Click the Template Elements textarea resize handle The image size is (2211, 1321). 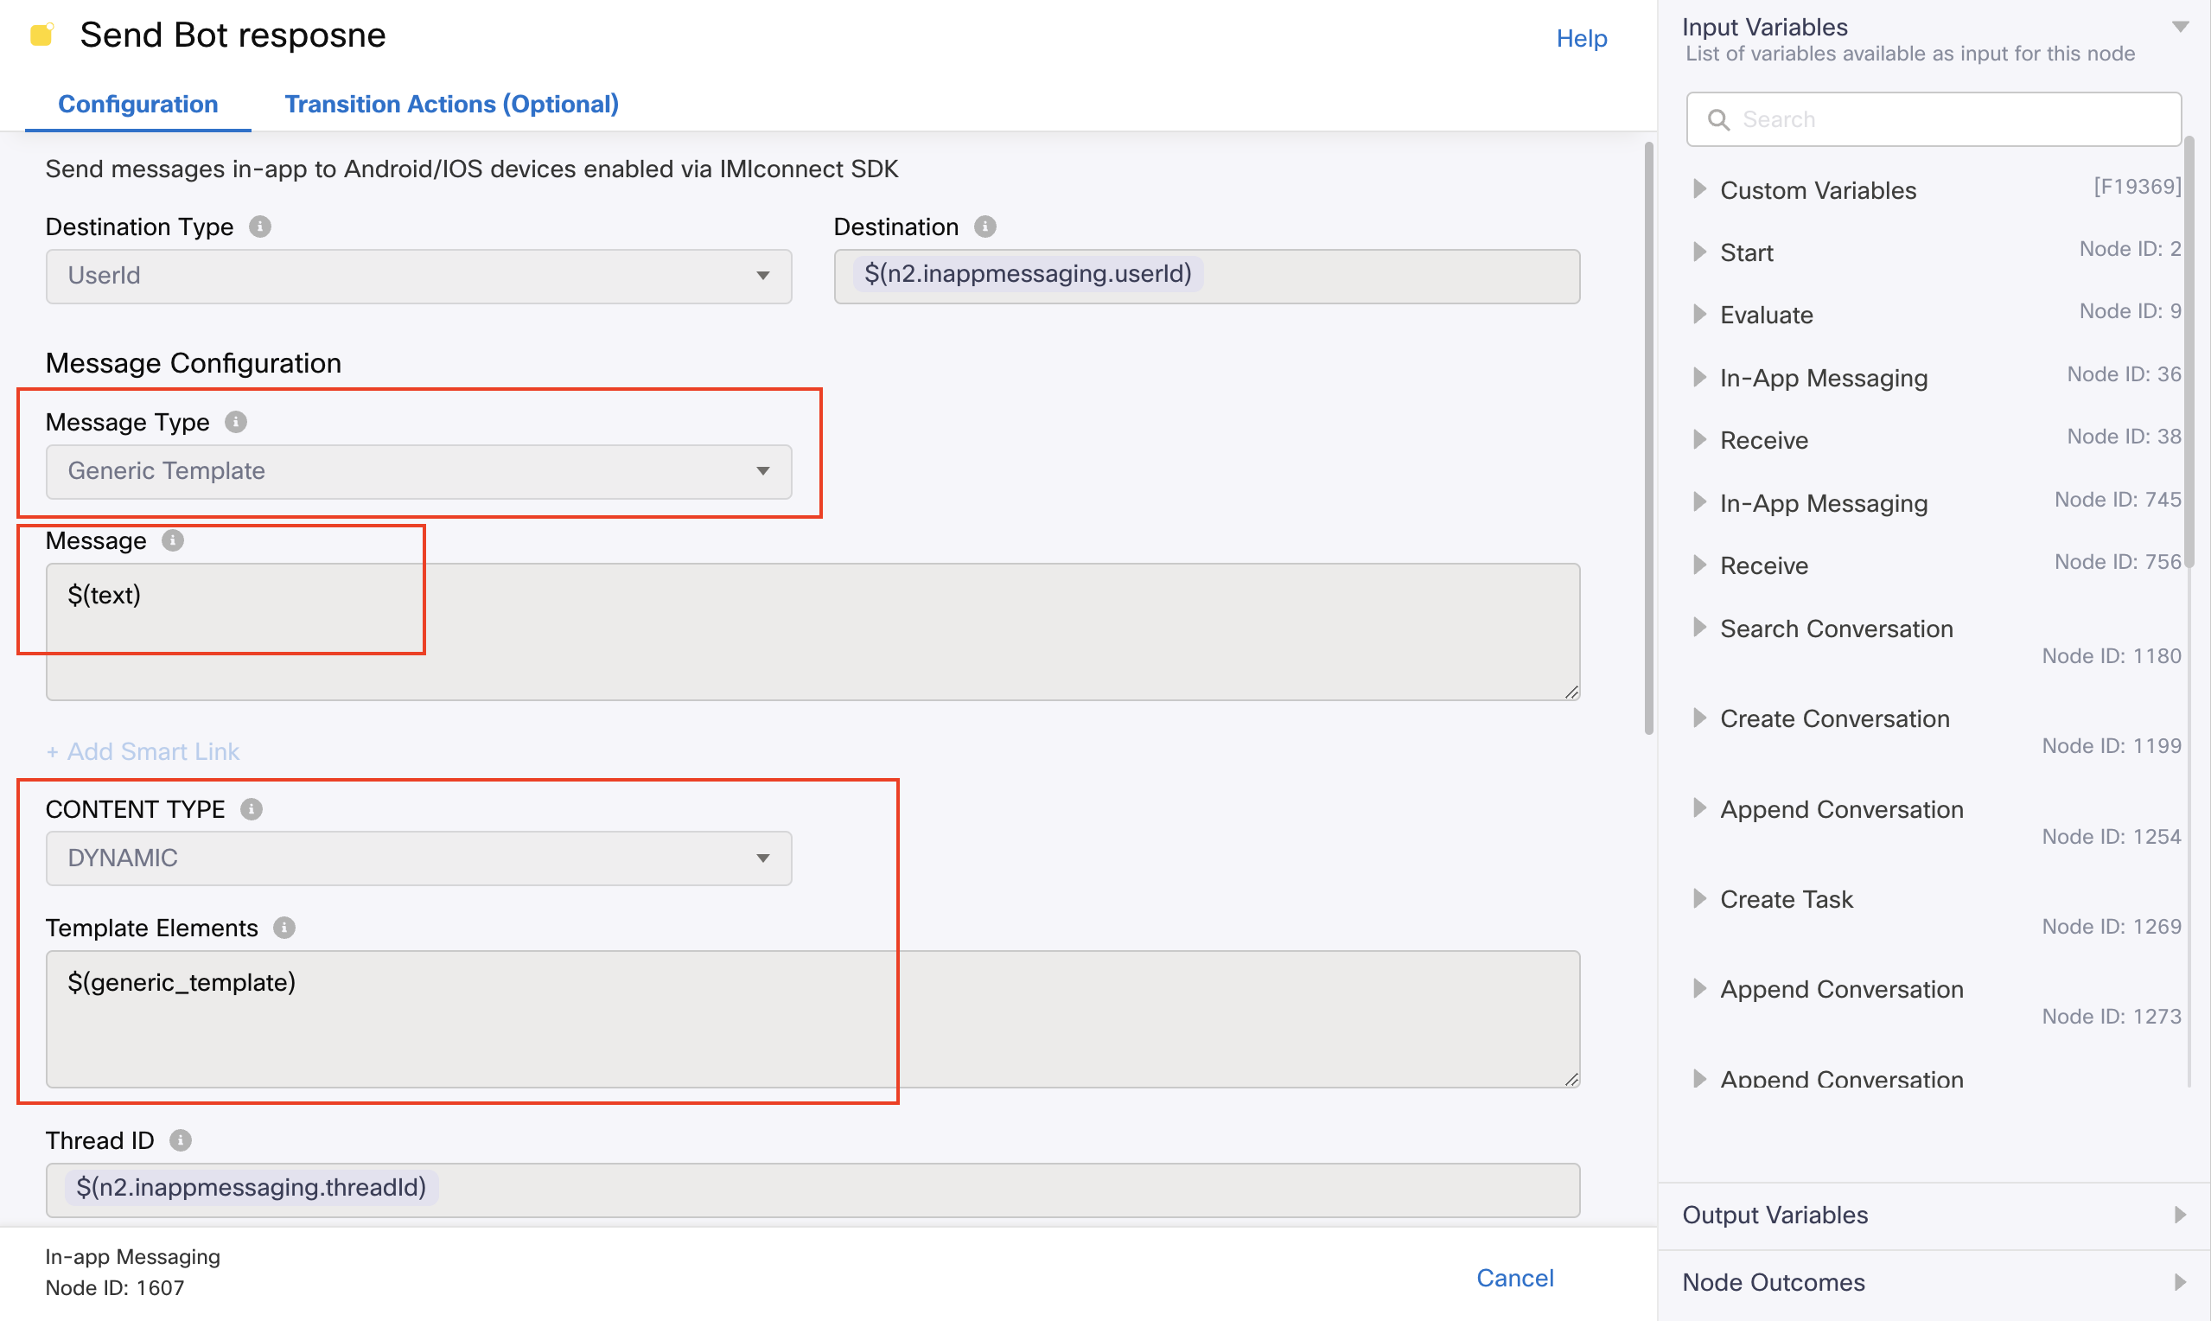(1572, 1080)
